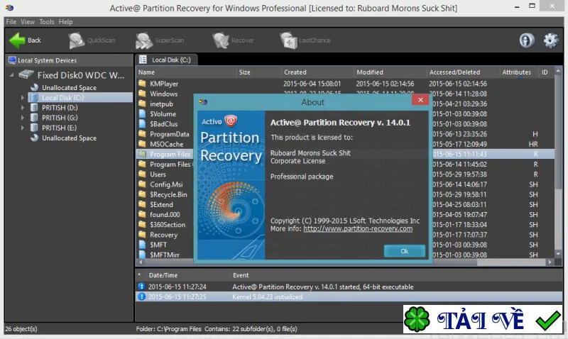
Task: Click the $Volume file icon
Action: coord(143,113)
